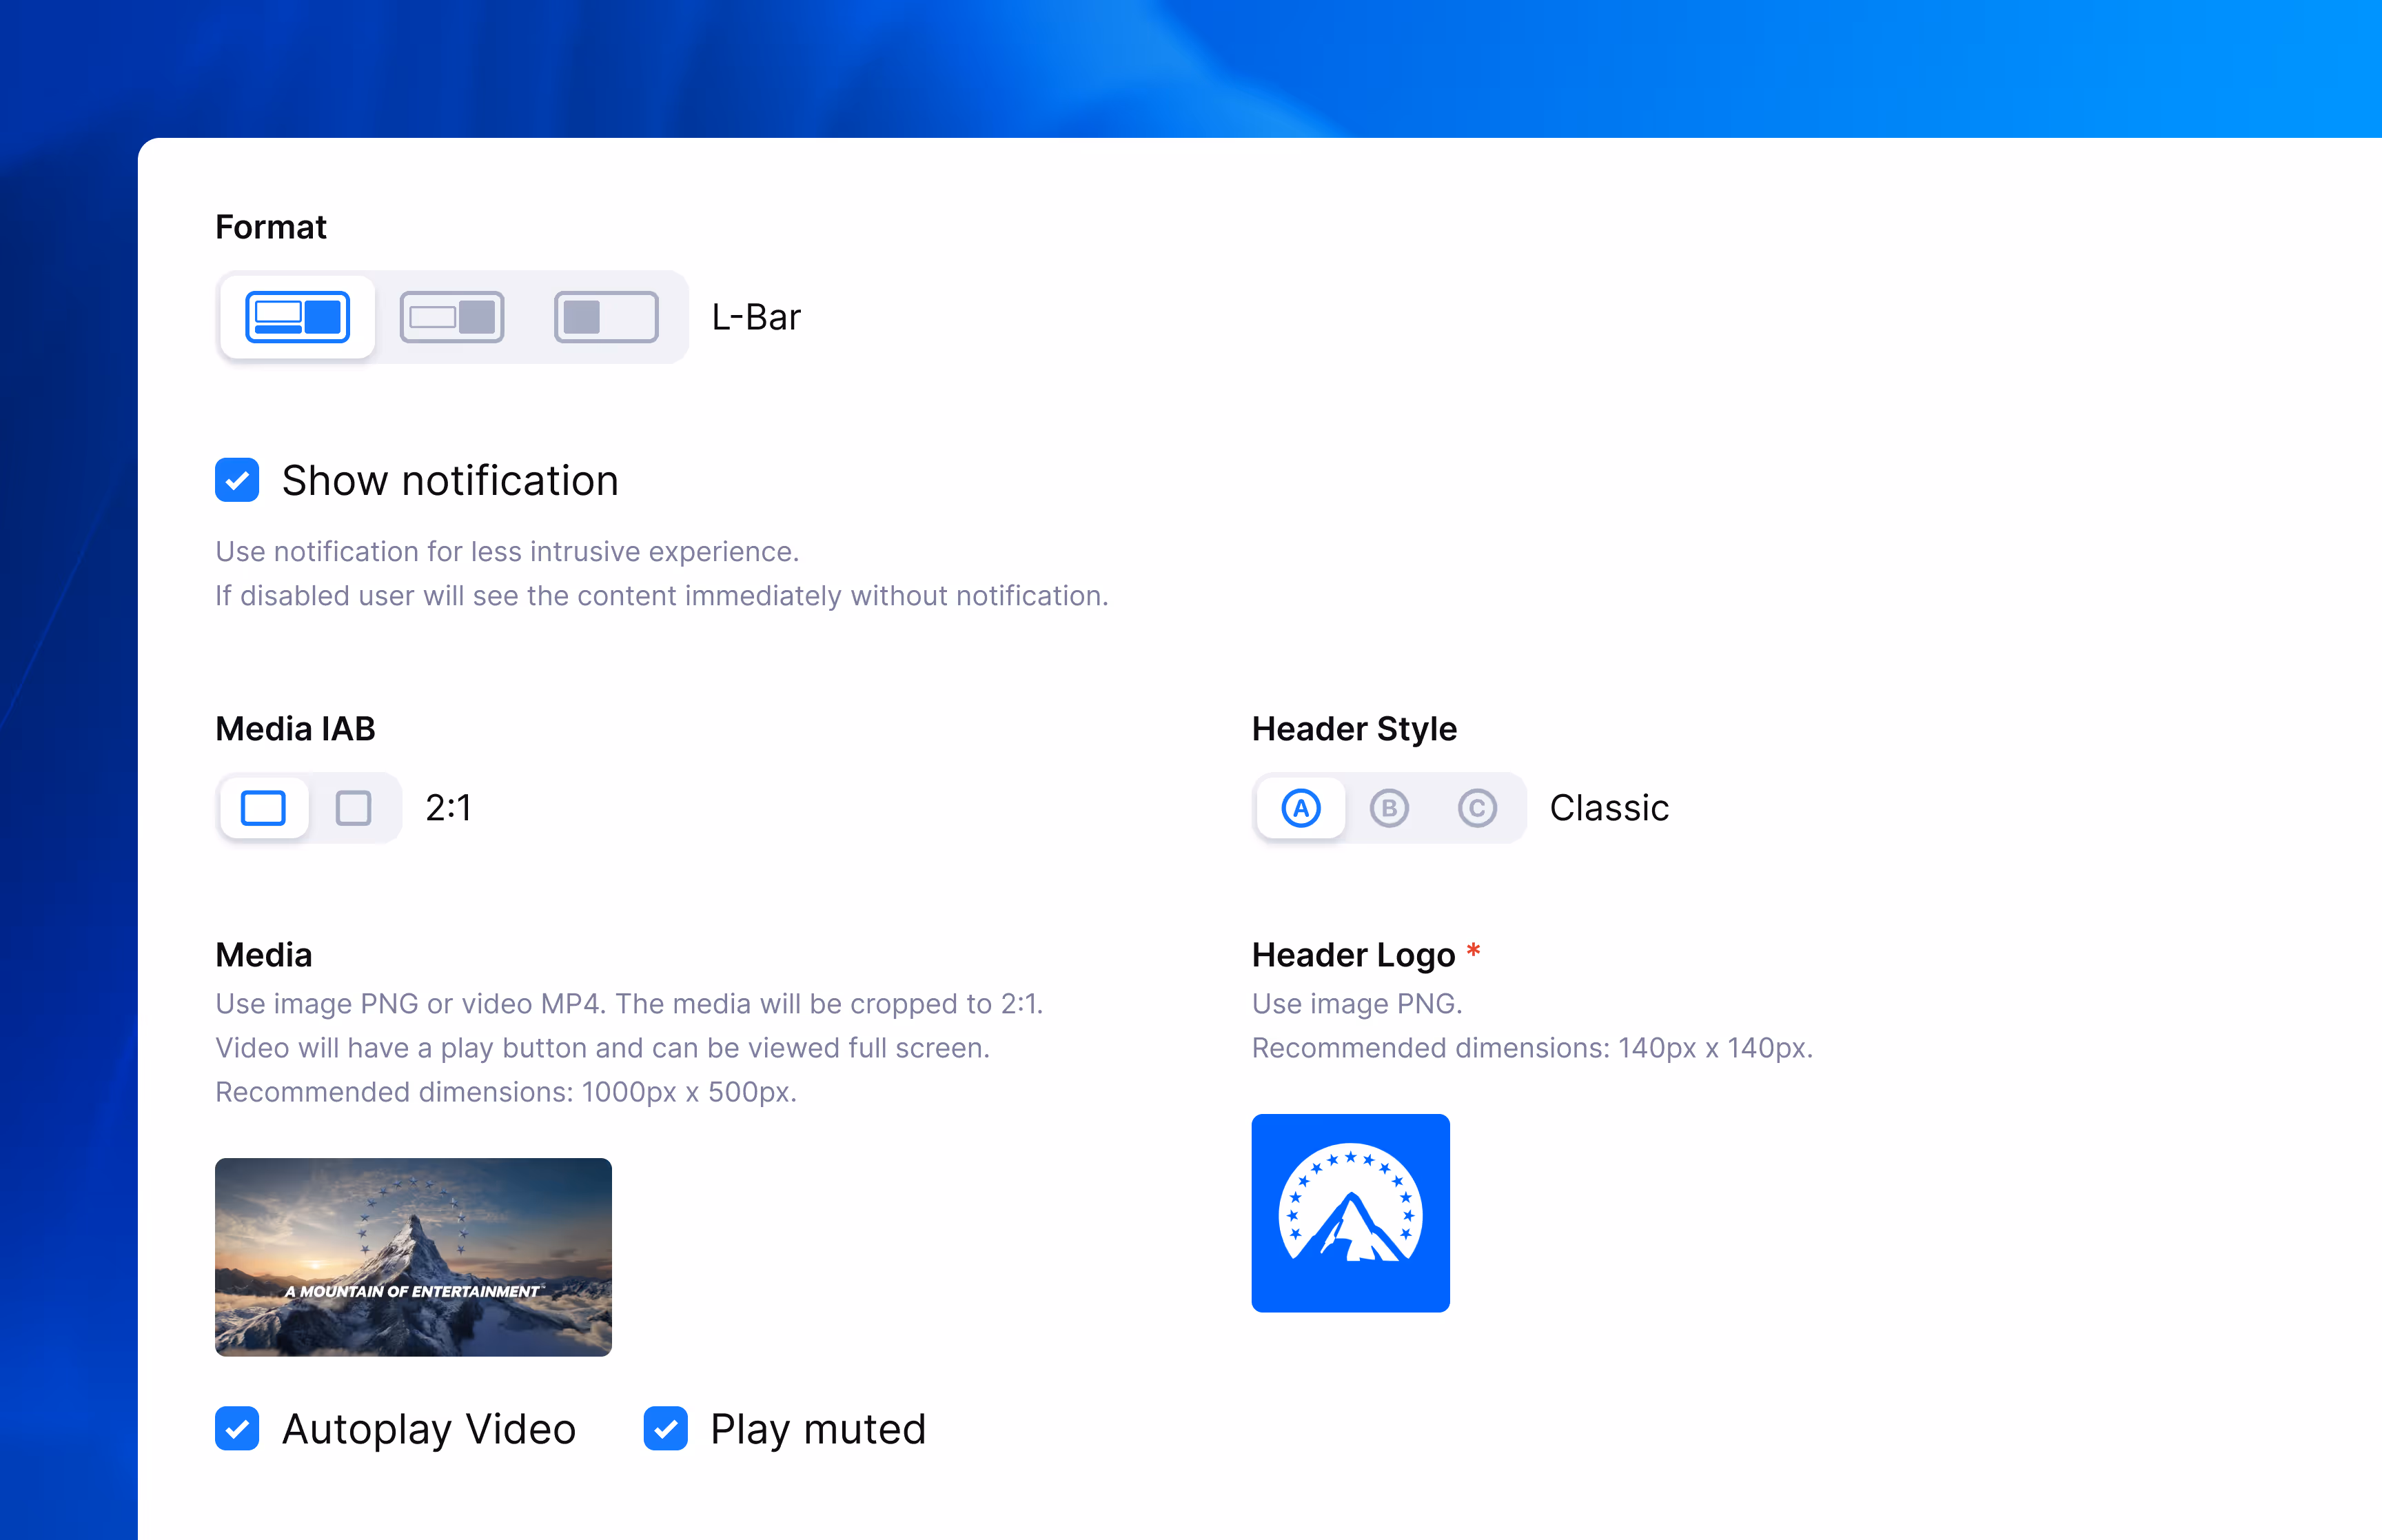This screenshot has height=1540, width=2382.
Task: Click the 2:1 ratio label
Action: (x=448, y=808)
